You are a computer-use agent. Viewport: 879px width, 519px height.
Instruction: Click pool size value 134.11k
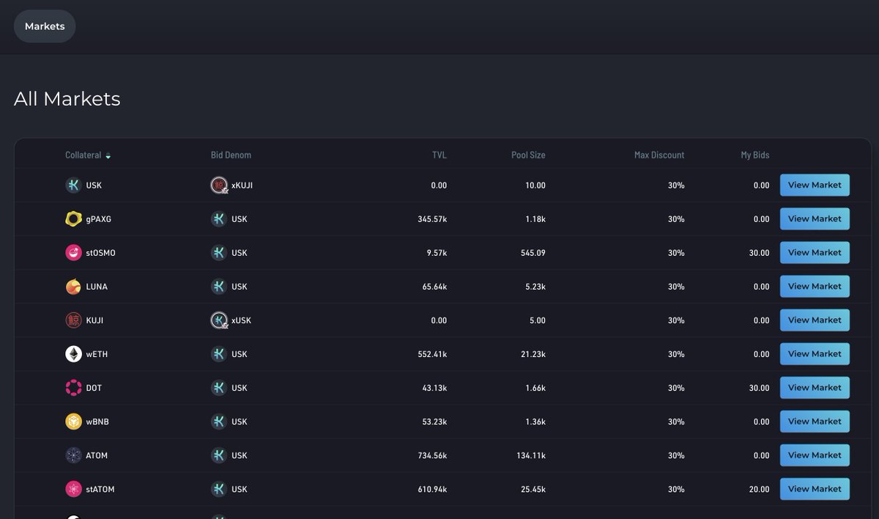pos(531,455)
